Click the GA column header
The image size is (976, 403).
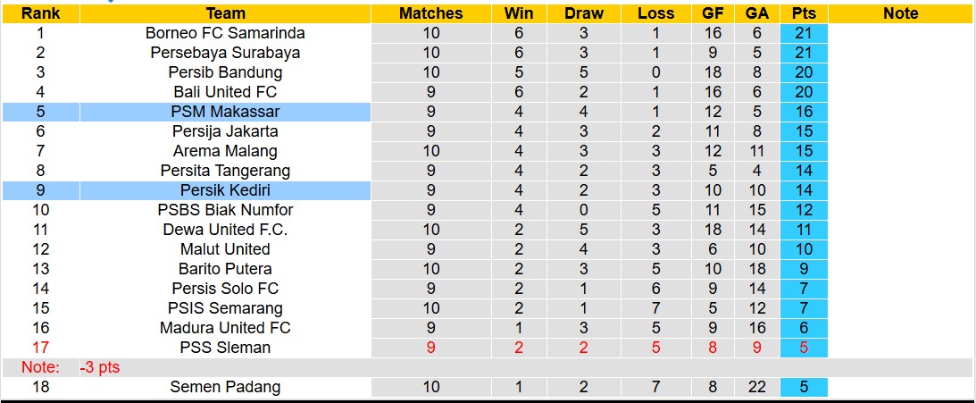757,13
